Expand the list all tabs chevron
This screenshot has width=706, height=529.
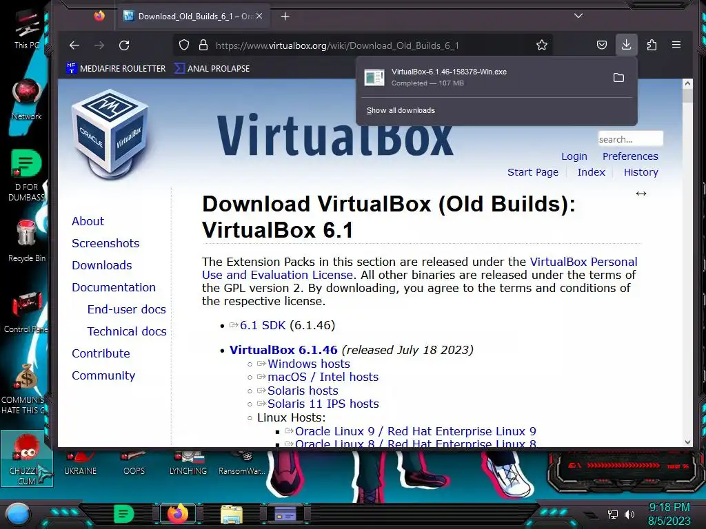578,17
